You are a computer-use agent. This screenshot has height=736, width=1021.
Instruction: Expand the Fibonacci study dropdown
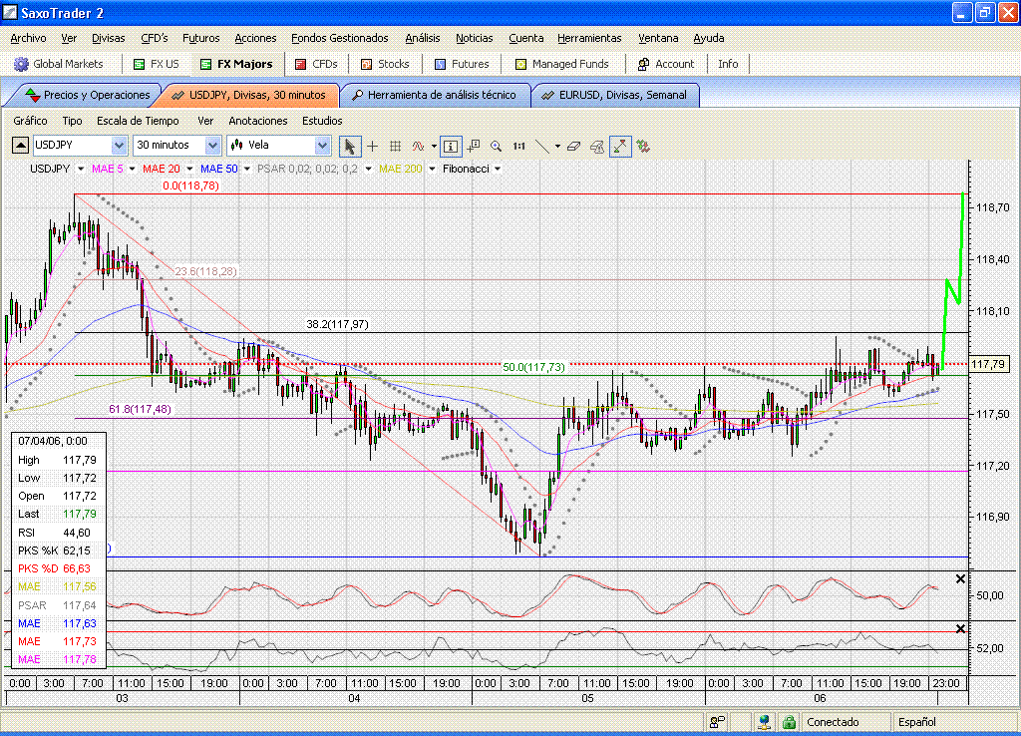tap(498, 169)
